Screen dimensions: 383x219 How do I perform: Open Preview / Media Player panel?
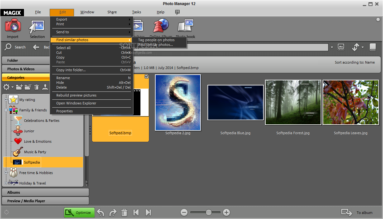click(45, 201)
